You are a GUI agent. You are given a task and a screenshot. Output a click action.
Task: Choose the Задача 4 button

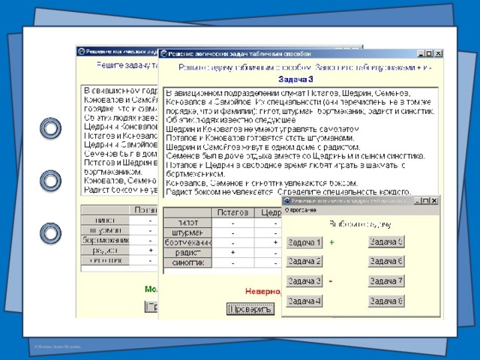tap(304, 301)
